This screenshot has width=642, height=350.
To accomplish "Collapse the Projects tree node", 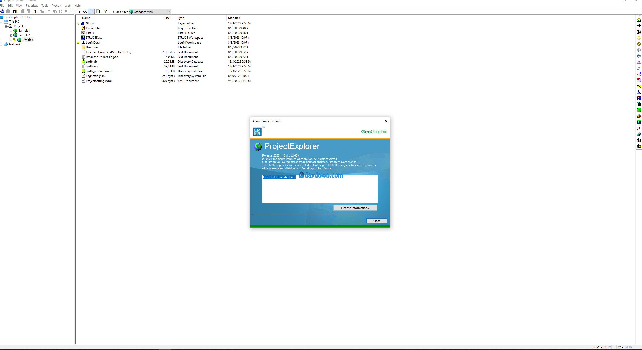I will (x=6, y=26).
